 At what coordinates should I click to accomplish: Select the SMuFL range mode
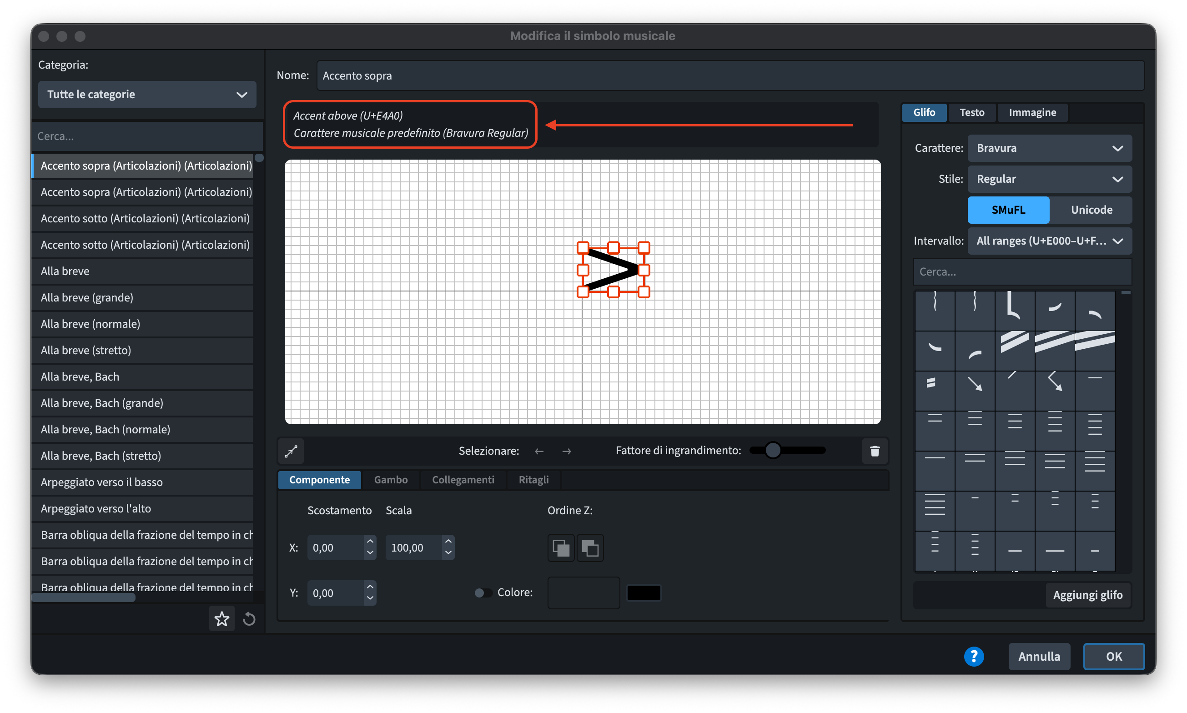tap(1008, 210)
